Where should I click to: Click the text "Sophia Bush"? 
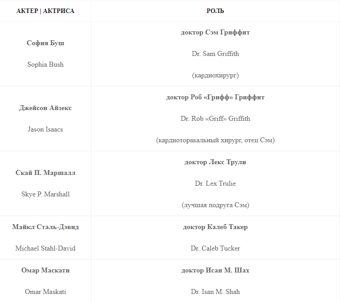45,64
